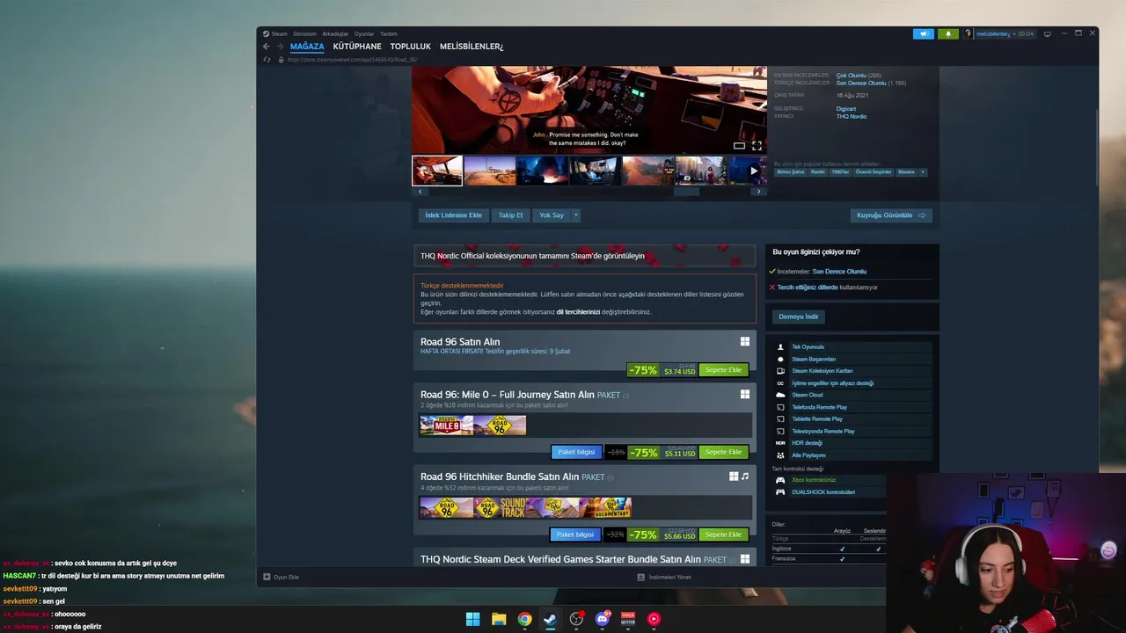Click the Aile Paylaşımı family icon
This screenshot has width=1126, height=633.
pos(780,455)
